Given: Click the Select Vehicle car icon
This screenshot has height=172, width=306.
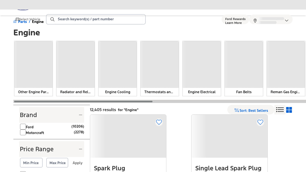Looking at the screenshot, I should [17, 19].
